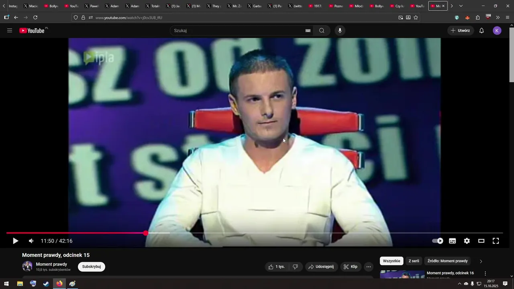Show more toolbar tools chevrons

pos(498,18)
